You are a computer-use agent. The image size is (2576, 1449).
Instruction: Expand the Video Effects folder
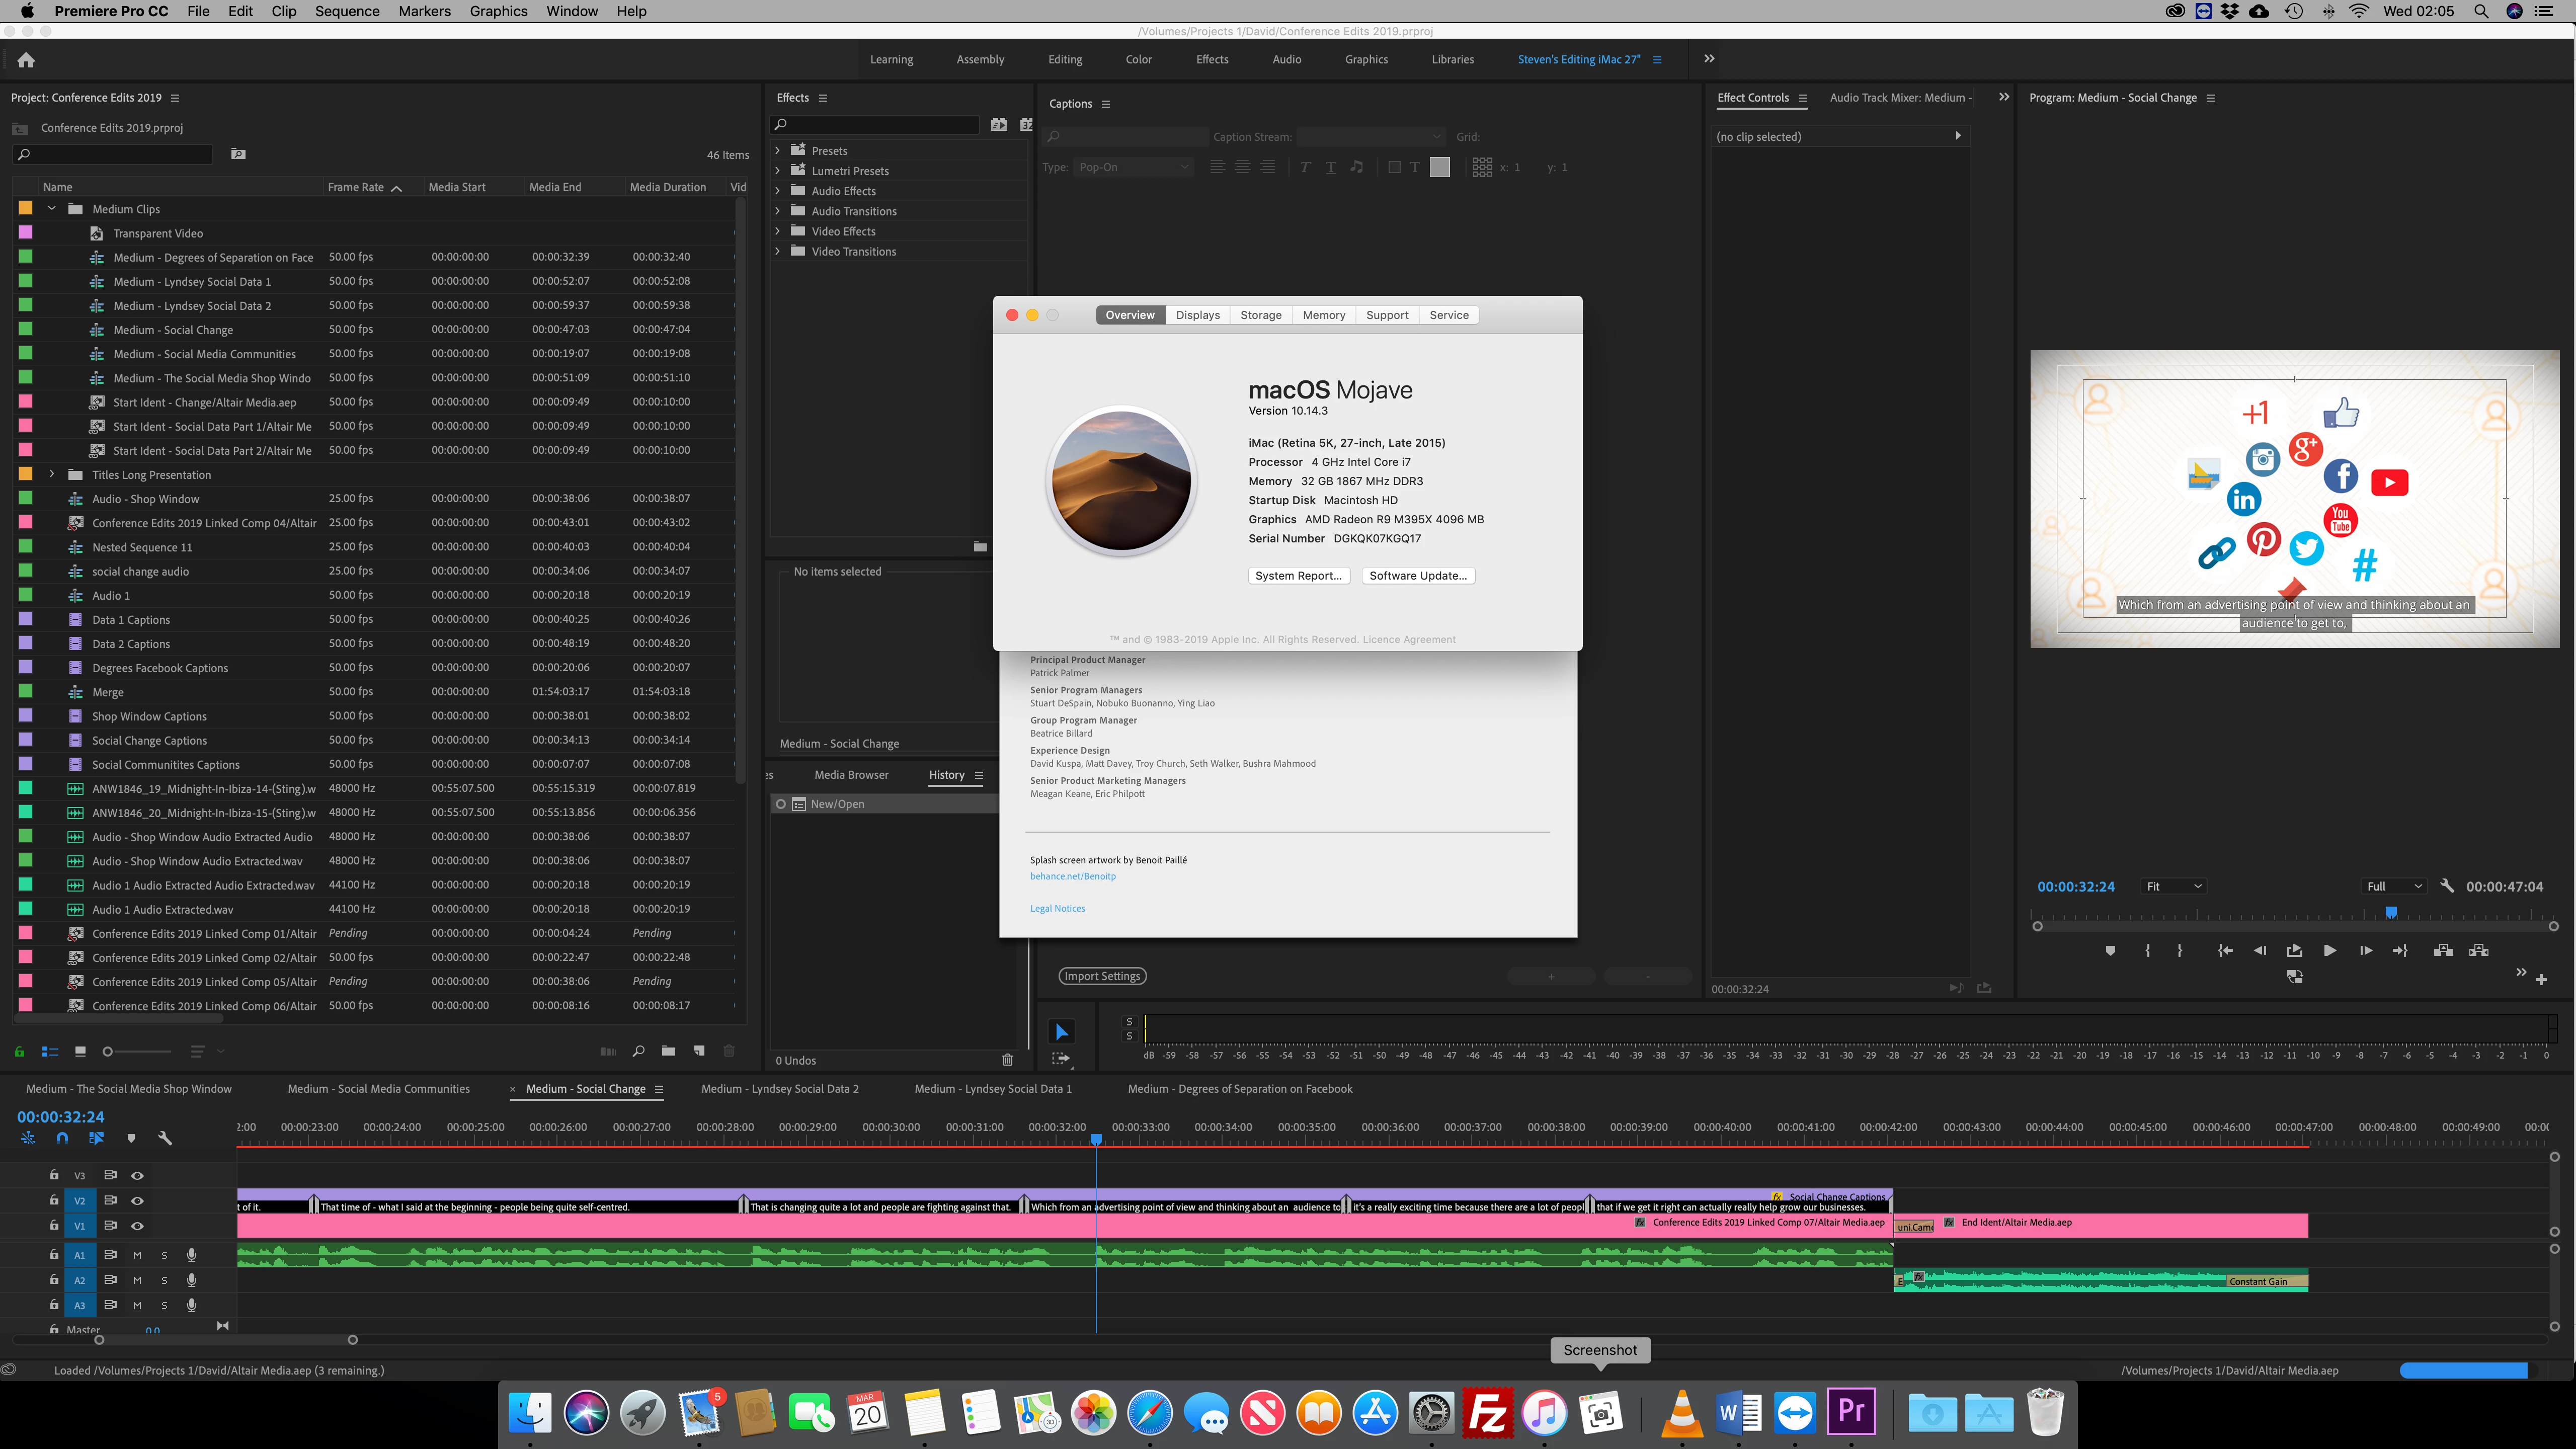(778, 231)
